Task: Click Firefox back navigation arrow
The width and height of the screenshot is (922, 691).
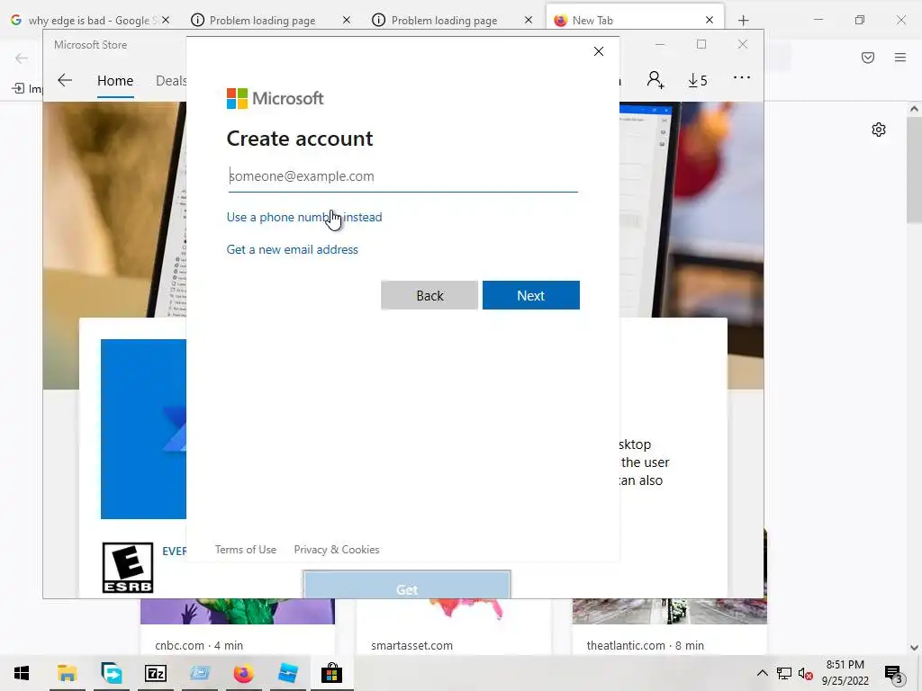Action: pyautogui.click(x=22, y=58)
